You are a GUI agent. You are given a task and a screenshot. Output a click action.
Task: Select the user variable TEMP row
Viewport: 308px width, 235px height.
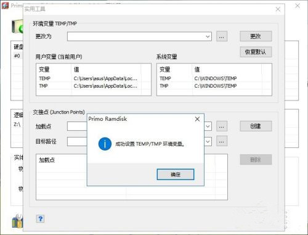(x=94, y=78)
